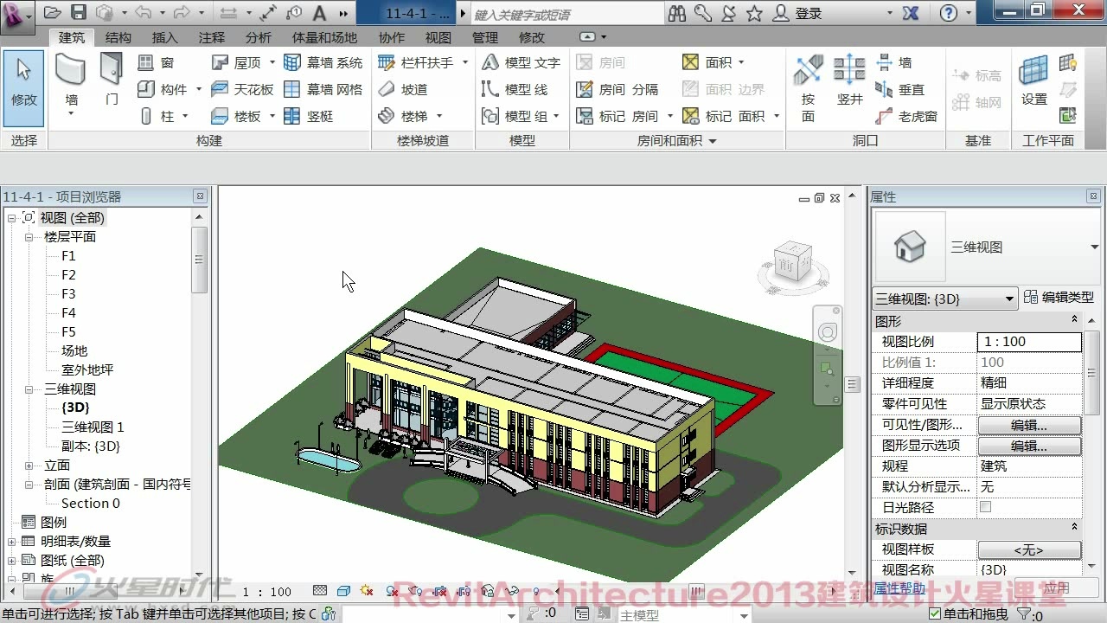
Task: Select the Ramp (坡道) tool
Action: 403,89
